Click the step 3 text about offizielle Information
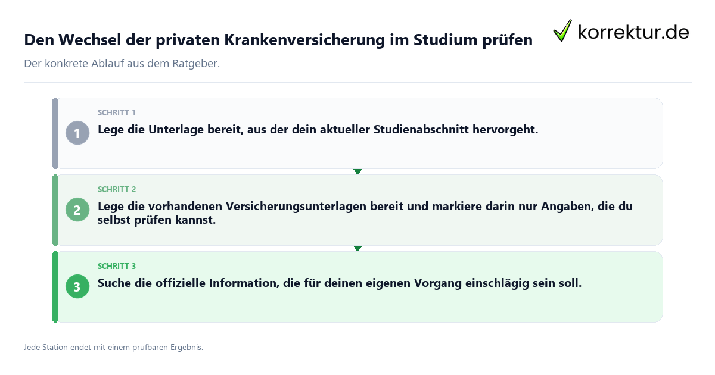Viewport: 715px width, 375px height. pos(340,283)
